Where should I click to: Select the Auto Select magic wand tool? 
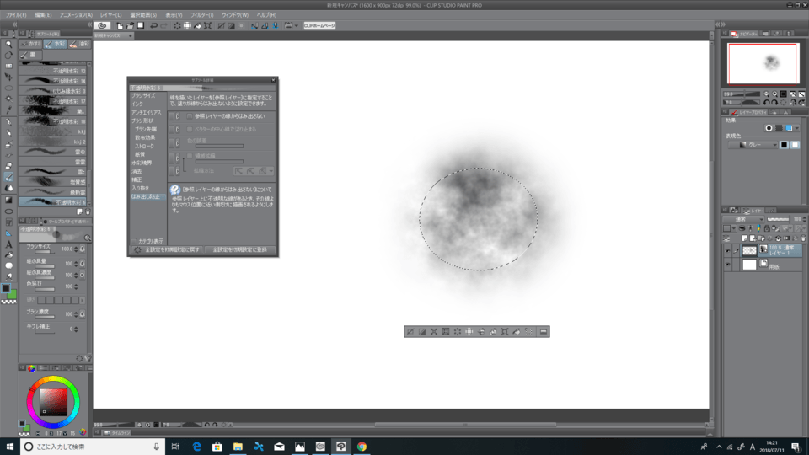(x=8, y=99)
